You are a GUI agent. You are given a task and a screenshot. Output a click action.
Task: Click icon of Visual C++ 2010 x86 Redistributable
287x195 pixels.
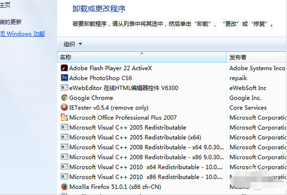[x=64, y=177]
